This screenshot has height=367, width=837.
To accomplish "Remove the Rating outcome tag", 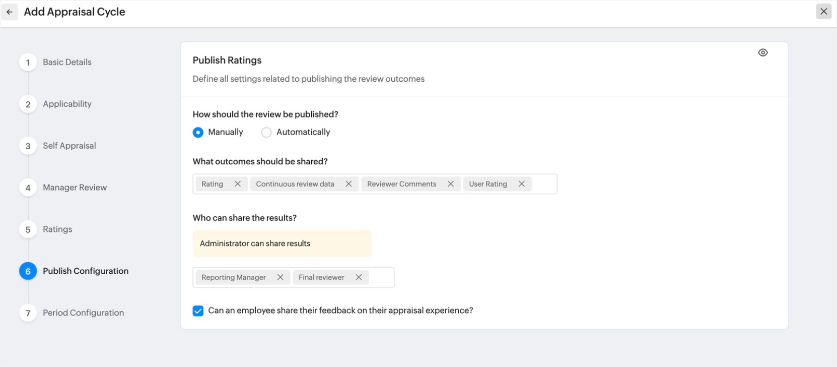I will point(238,184).
